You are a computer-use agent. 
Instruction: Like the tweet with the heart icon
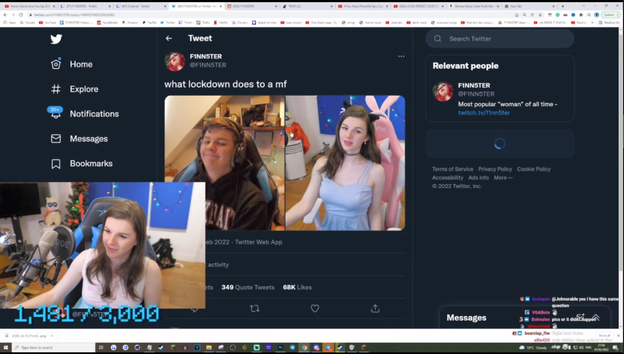315,308
